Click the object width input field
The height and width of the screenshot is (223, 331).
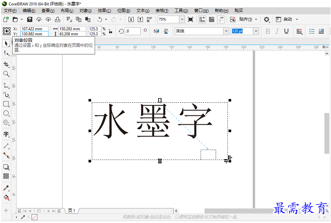click(72, 29)
